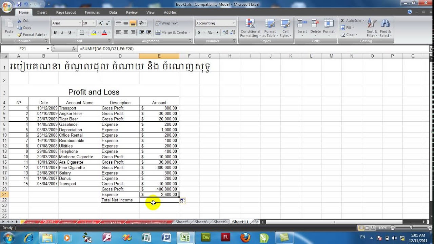The width and height of the screenshot is (434, 244).
Task: Apply Percent Style
Action: pyautogui.click(x=210, y=33)
